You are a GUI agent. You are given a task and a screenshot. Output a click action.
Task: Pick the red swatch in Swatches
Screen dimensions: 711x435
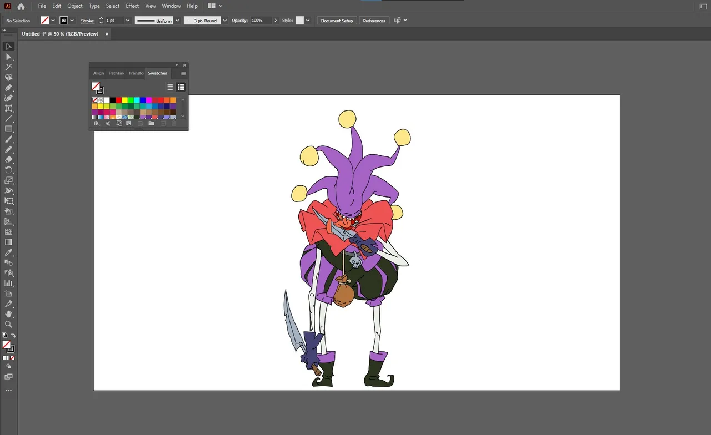[119, 100]
